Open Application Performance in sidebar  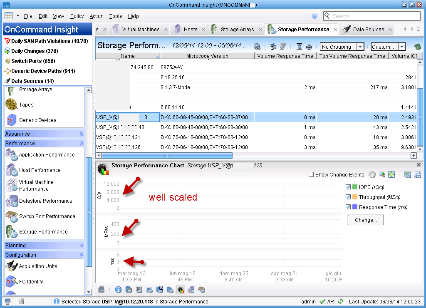coord(47,155)
